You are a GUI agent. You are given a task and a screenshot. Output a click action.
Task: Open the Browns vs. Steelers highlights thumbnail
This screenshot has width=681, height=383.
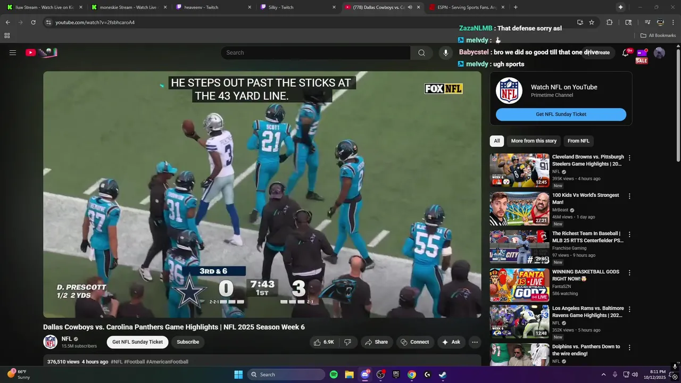point(519,170)
